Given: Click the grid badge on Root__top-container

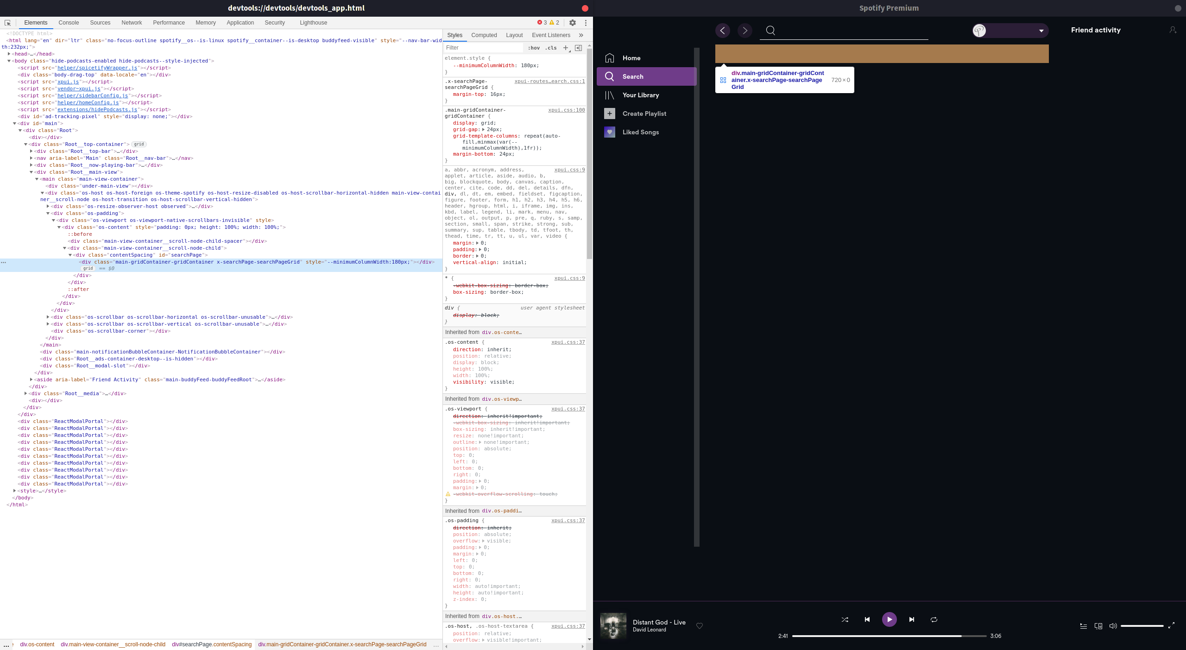Looking at the screenshot, I should coord(139,144).
